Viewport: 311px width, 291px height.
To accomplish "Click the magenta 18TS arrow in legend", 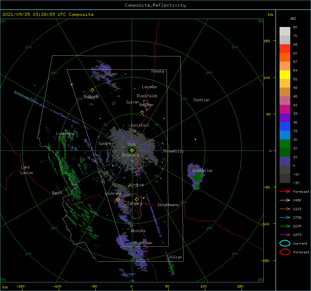I will pyautogui.click(x=285, y=235).
